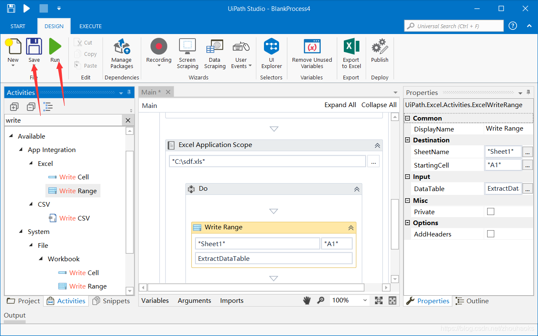
Task: Click the Save ribbon icon
Action: [x=34, y=46]
